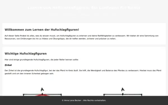
Task: Click the paragraph starting 'Der Zirkel ist die grundlegende'
Action: [x=83, y=72]
